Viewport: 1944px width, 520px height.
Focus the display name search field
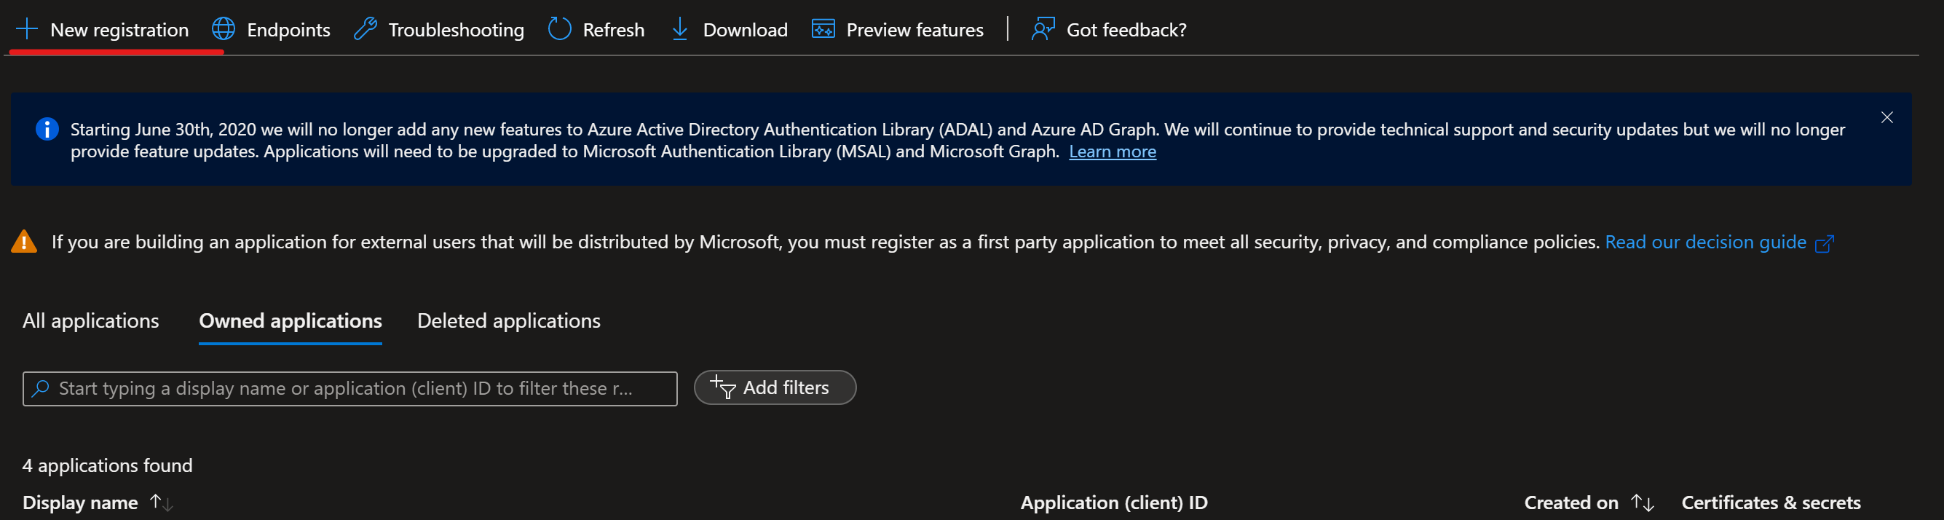[x=355, y=389]
